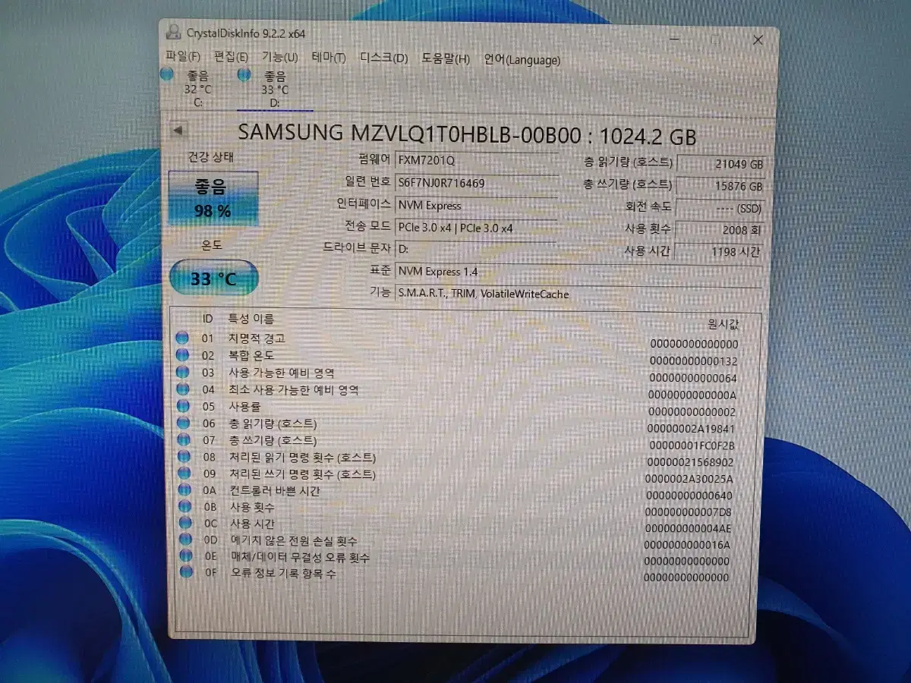
Task: Click status orb of row 04 최소 사용 가능한 예비 영역
Action: (182, 389)
